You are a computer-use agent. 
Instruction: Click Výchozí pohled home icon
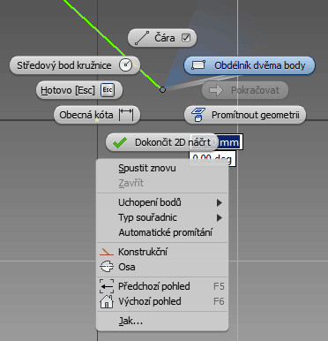pos(107,301)
